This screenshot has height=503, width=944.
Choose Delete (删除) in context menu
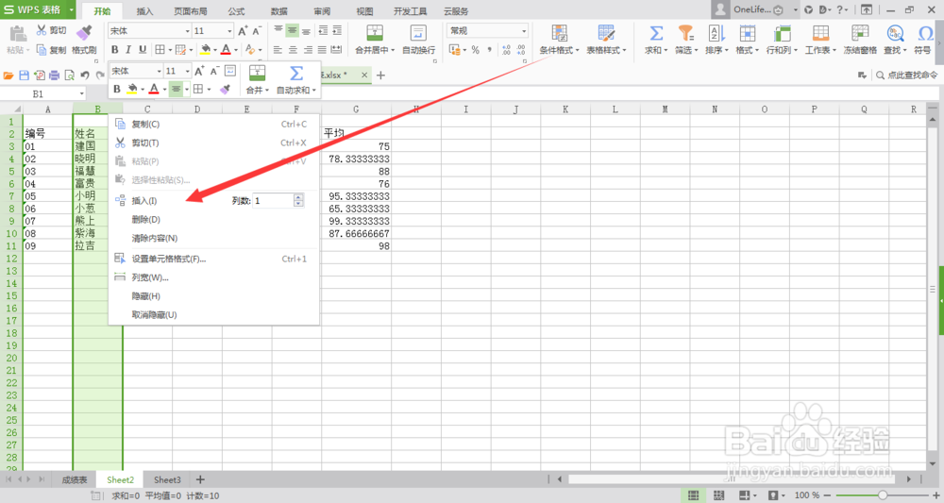click(x=145, y=220)
